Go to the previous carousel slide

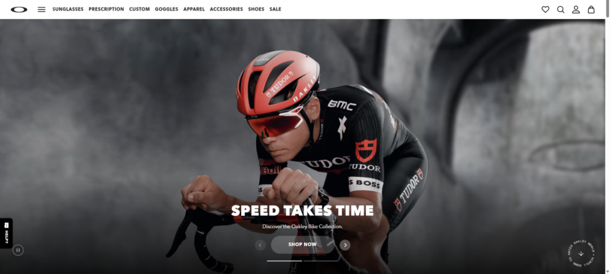click(260, 245)
